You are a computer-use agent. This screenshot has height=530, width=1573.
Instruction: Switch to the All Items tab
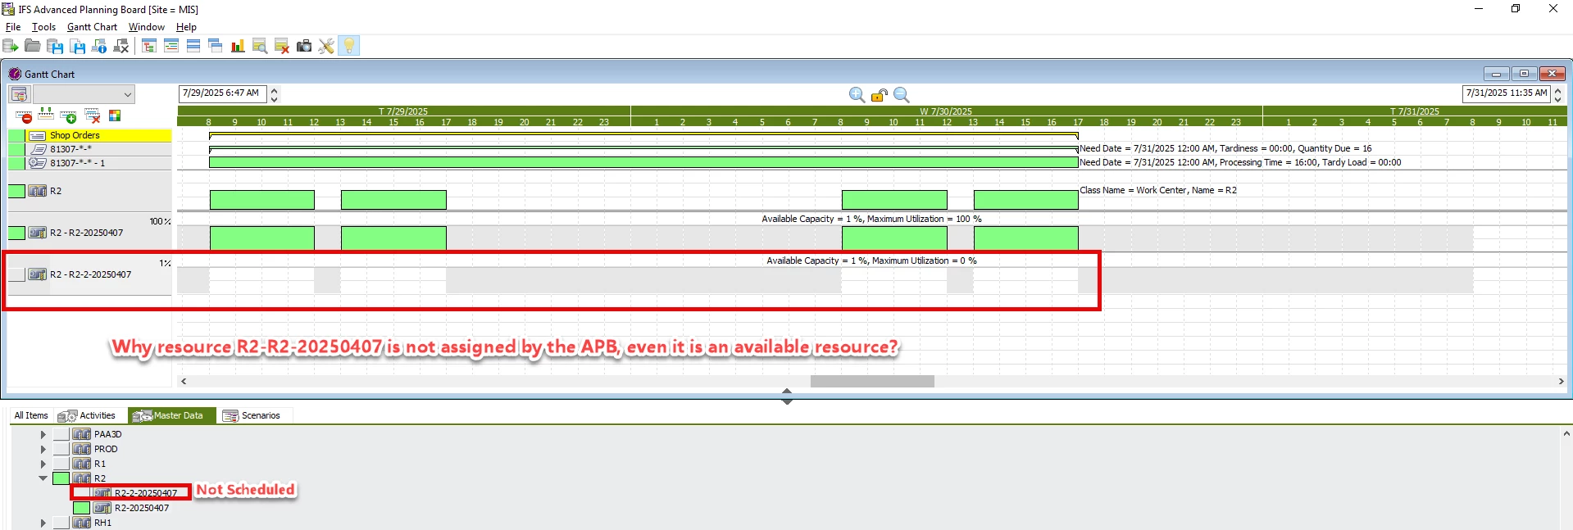(x=30, y=415)
